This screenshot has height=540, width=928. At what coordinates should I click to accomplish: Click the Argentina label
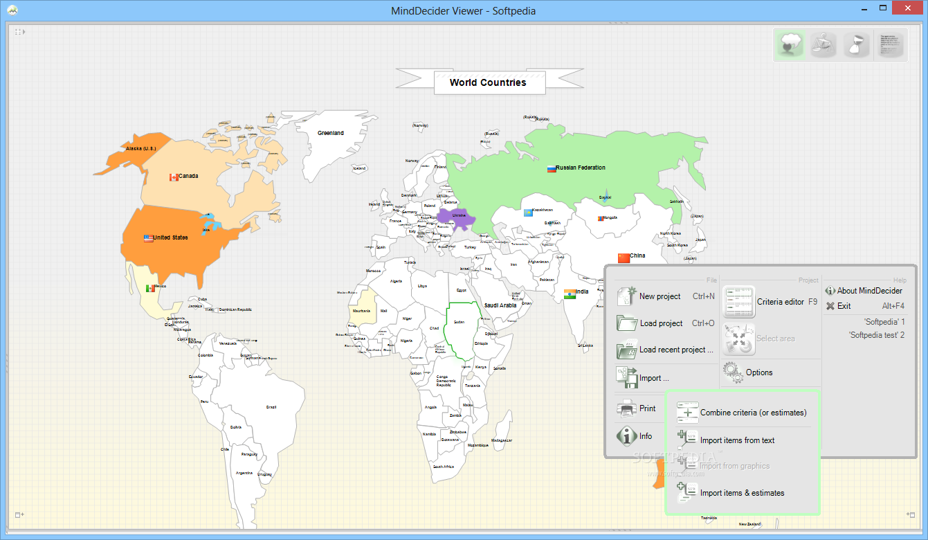[x=244, y=473]
